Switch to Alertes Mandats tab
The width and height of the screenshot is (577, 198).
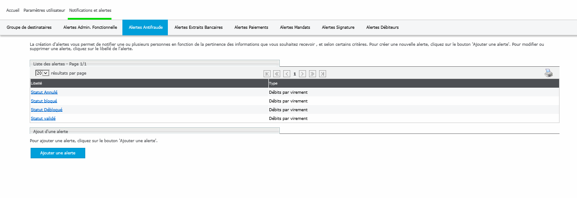click(295, 27)
